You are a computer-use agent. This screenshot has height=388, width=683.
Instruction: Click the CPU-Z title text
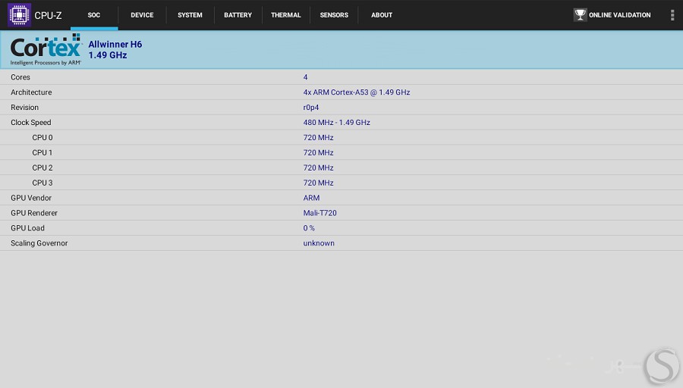(x=48, y=15)
